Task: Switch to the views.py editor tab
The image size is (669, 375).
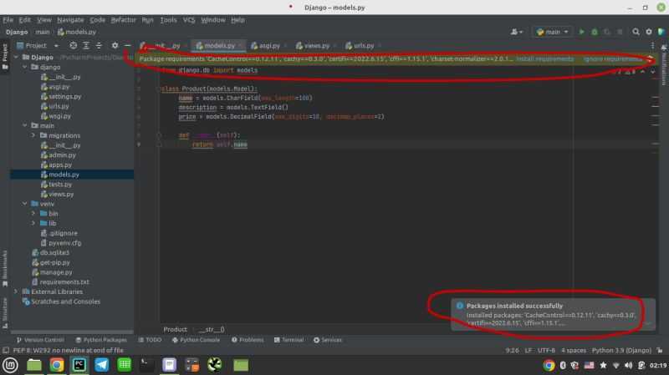Action: pyautogui.click(x=316, y=46)
